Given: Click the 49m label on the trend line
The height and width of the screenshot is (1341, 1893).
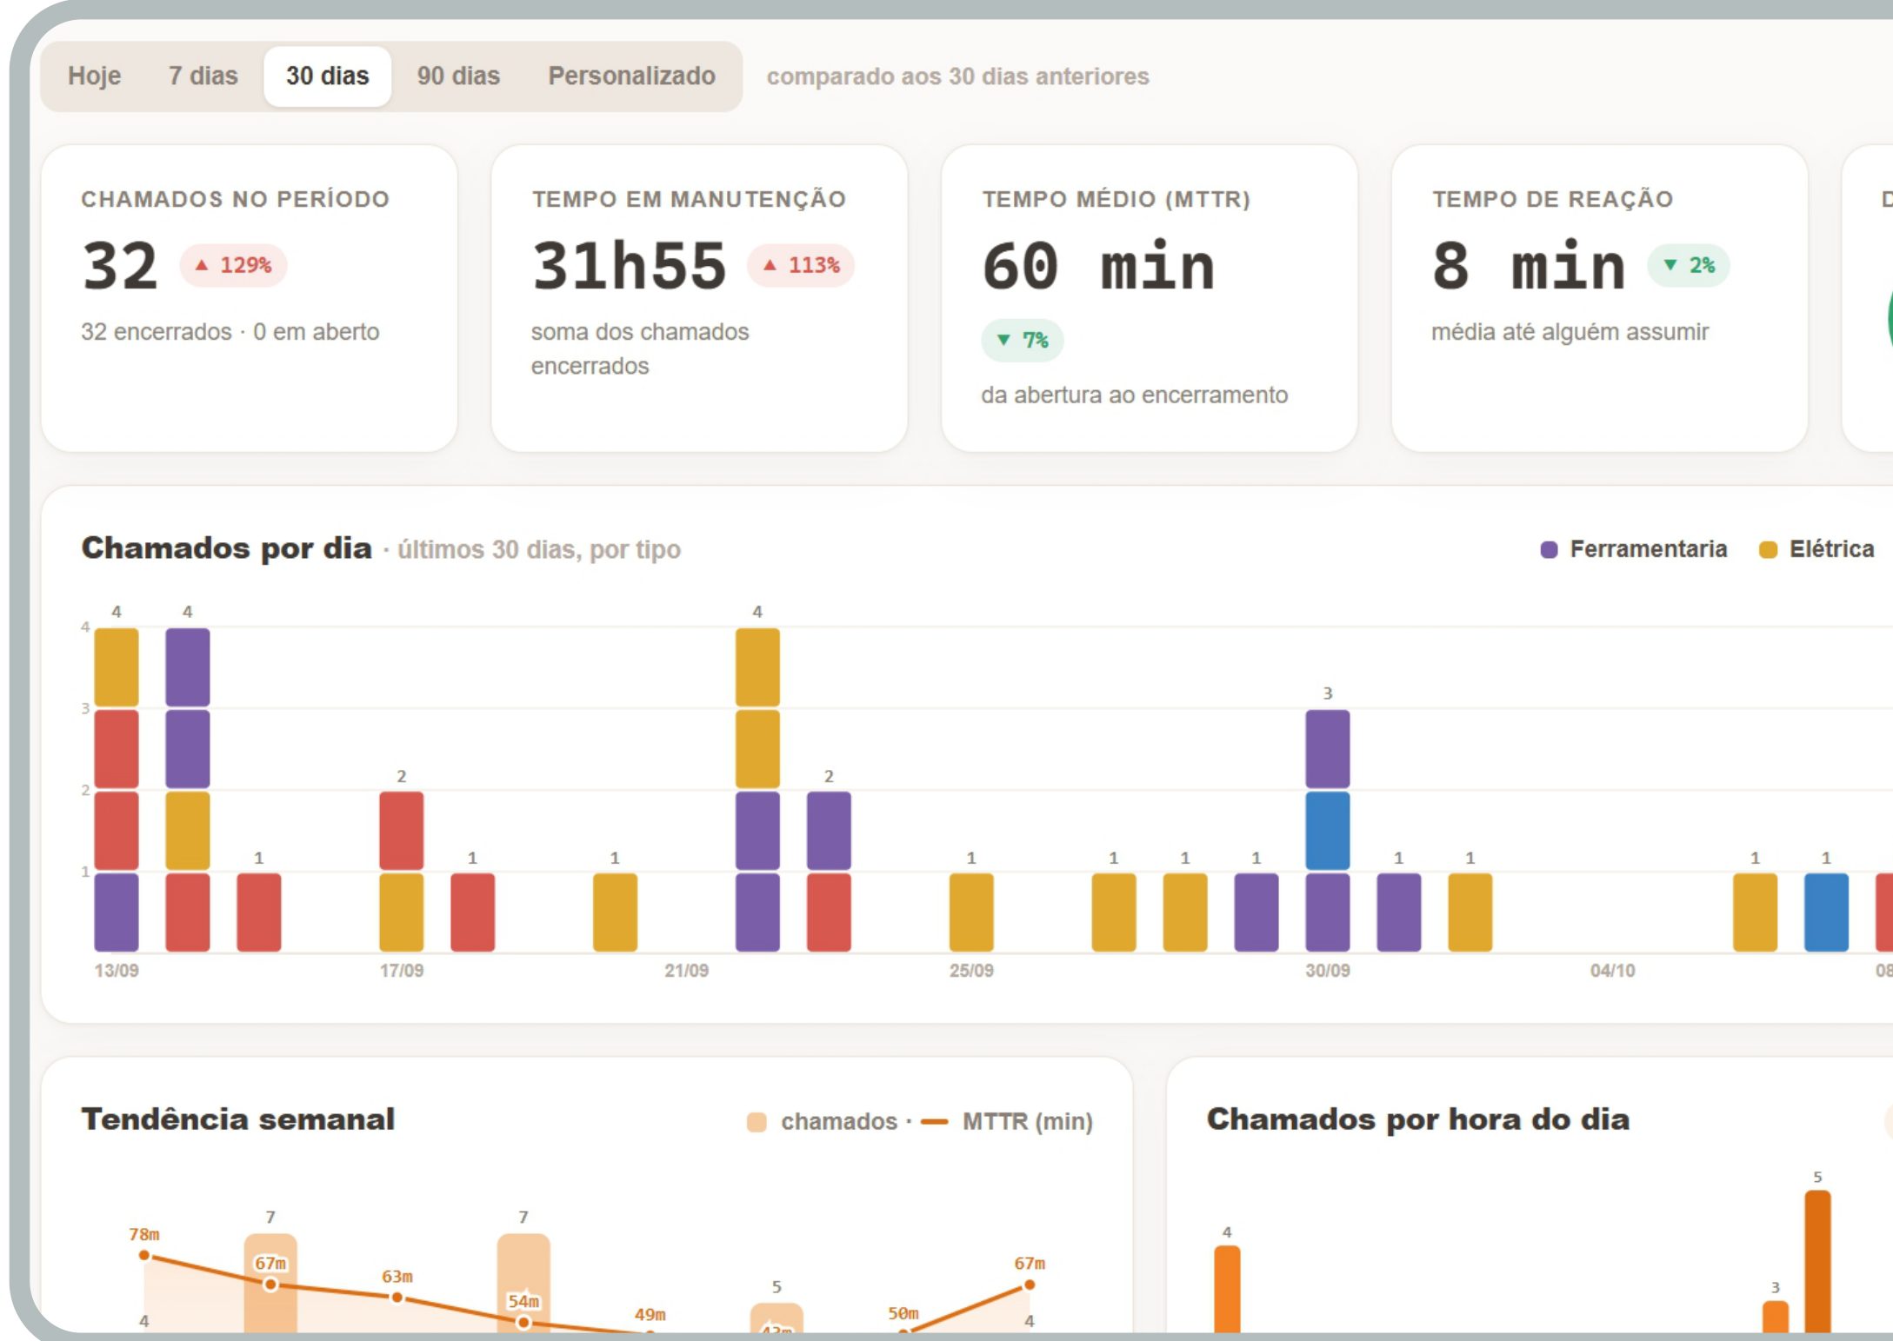Looking at the screenshot, I should tap(650, 1315).
